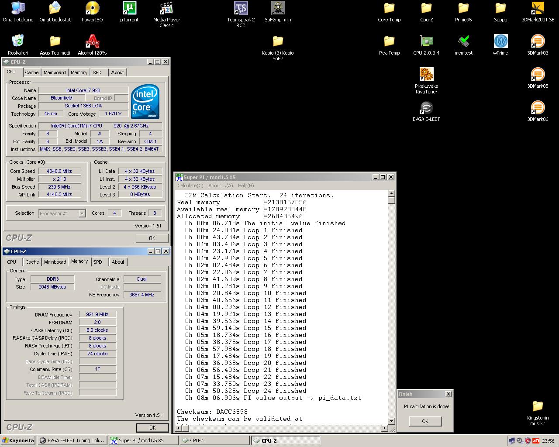Image resolution: width=559 pixels, height=447 pixels.
Task: Launch the Teamspeak 2 RC2 shortcut
Action: pos(241,14)
